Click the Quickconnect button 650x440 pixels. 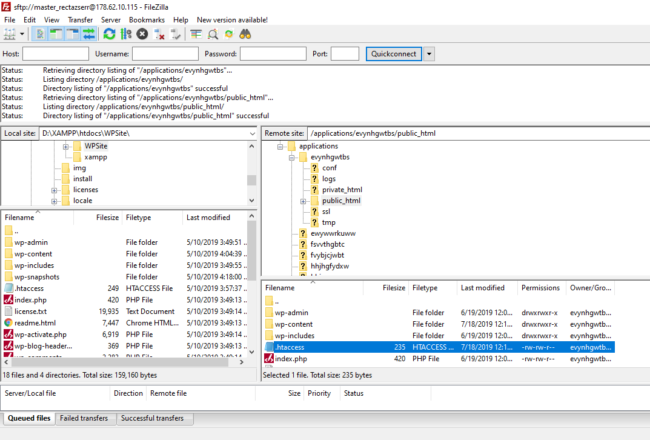[394, 54]
